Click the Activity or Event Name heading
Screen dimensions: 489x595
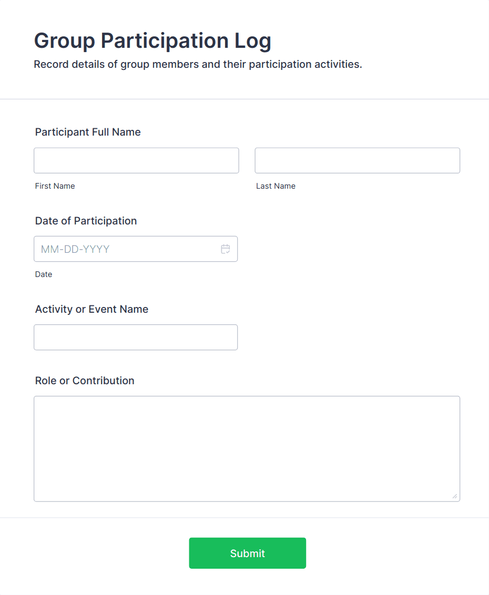pos(91,309)
